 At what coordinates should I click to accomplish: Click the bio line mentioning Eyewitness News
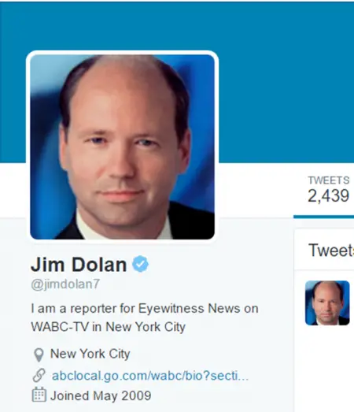point(145,309)
